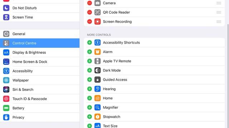Tap the red Screen Recording icon
Viewport: 229px width, 128px height.
(97, 21)
